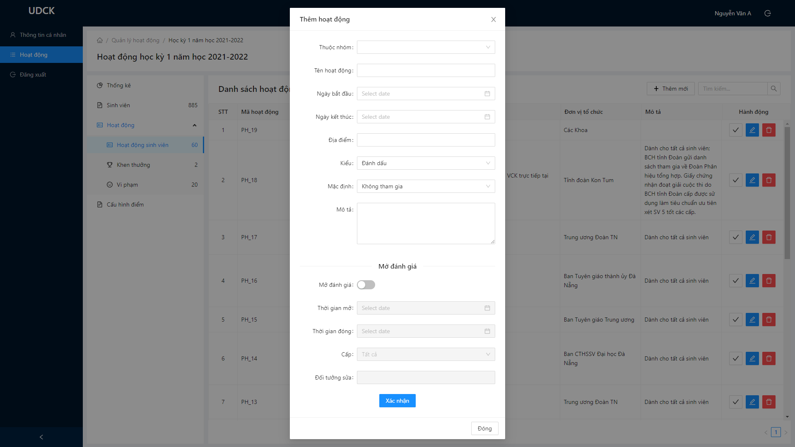Viewport: 795px width, 447px height.
Task: Click the calendar icon in Ngày kết thúc field
Action: (x=487, y=117)
